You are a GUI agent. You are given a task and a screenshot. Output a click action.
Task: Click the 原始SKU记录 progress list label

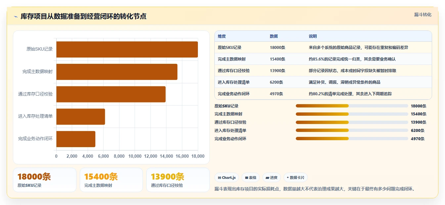226,106
